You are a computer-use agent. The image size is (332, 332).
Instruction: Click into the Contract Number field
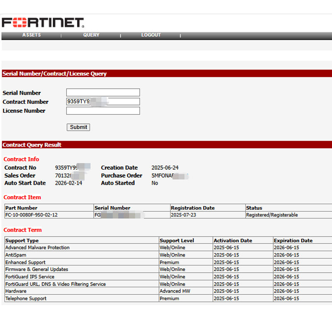[x=103, y=102]
